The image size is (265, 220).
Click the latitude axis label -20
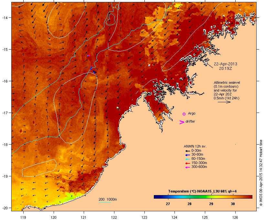5,208
